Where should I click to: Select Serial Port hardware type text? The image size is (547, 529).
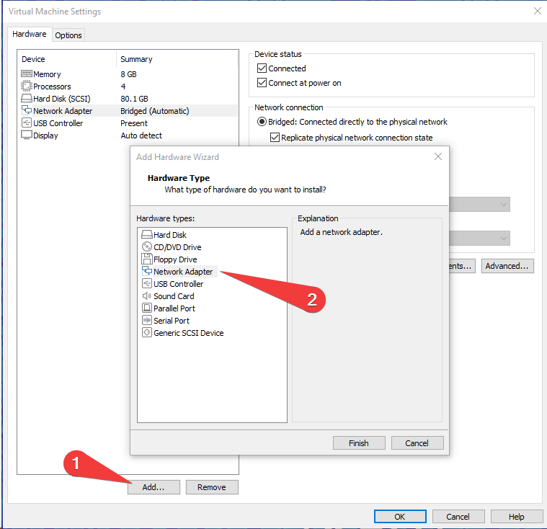pyautogui.click(x=172, y=321)
